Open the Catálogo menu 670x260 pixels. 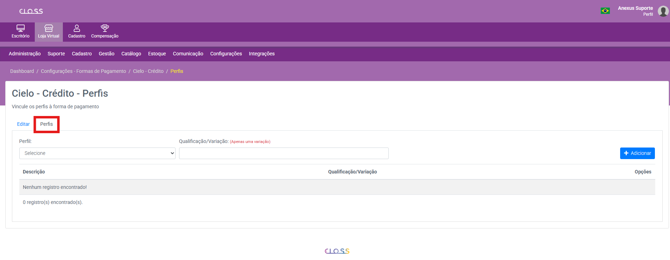tap(131, 54)
